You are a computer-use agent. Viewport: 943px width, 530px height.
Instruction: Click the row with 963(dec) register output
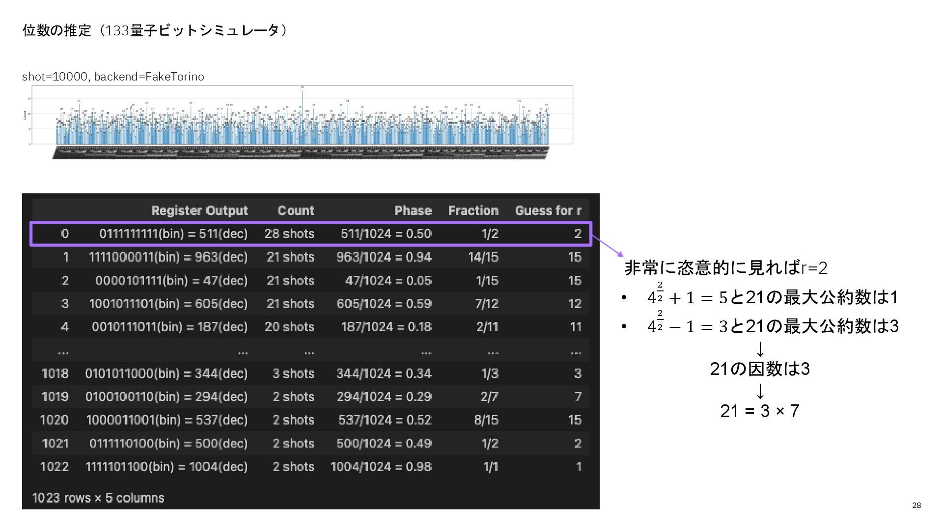coord(168,257)
